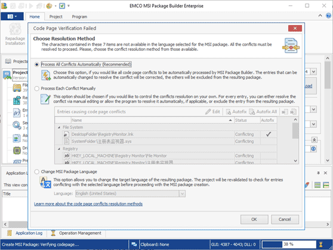Switch to the Application Log tab
The image size is (333, 250).
24,233
